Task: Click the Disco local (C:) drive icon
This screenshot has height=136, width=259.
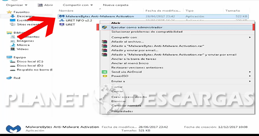Action: [x=13, y=61]
